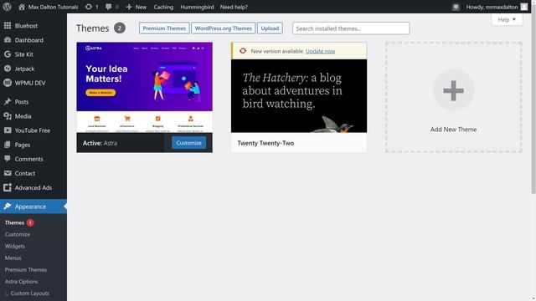
Task: Click the YouTube Free play icon
Action: pos(8,130)
